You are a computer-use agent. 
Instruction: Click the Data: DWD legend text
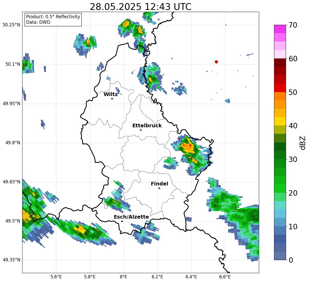[38, 22]
